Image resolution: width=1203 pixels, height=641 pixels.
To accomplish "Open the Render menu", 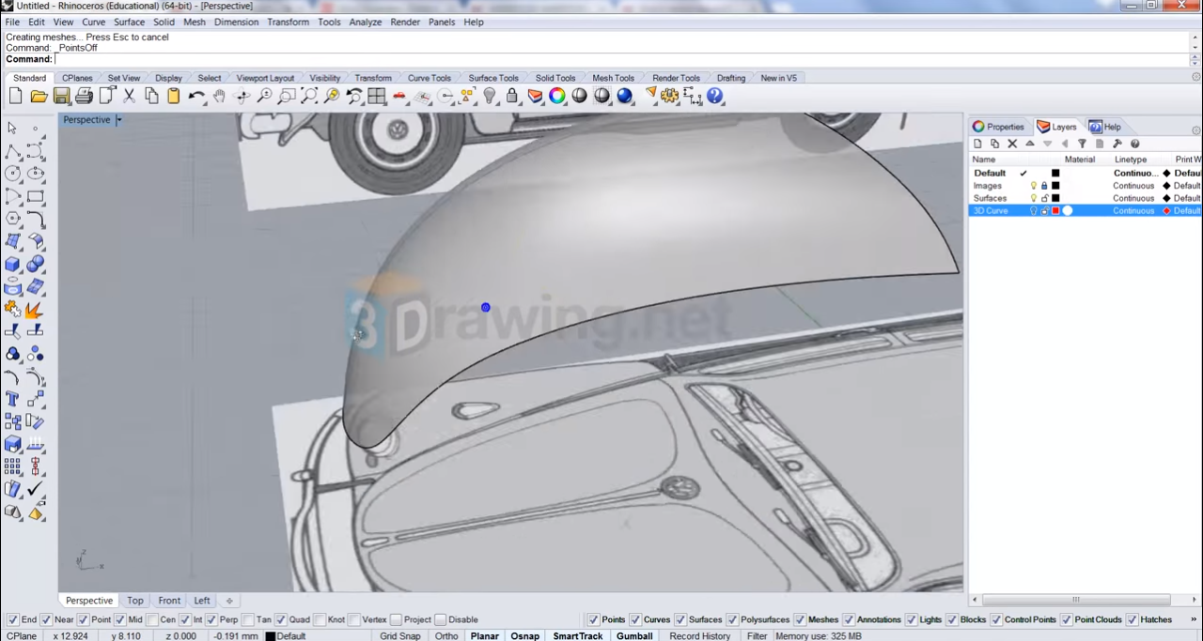I will (405, 22).
